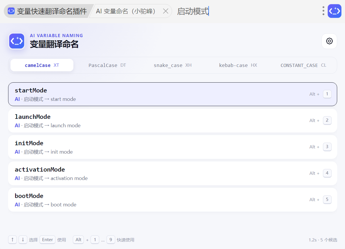Select the activationMode suggestion
The height and width of the screenshot is (249, 345).
click(x=172, y=173)
